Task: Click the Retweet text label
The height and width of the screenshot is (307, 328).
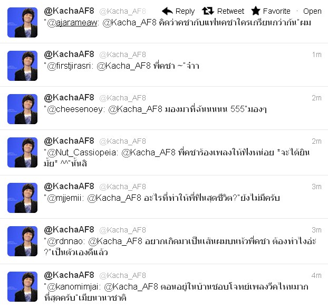Action: click(230, 11)
